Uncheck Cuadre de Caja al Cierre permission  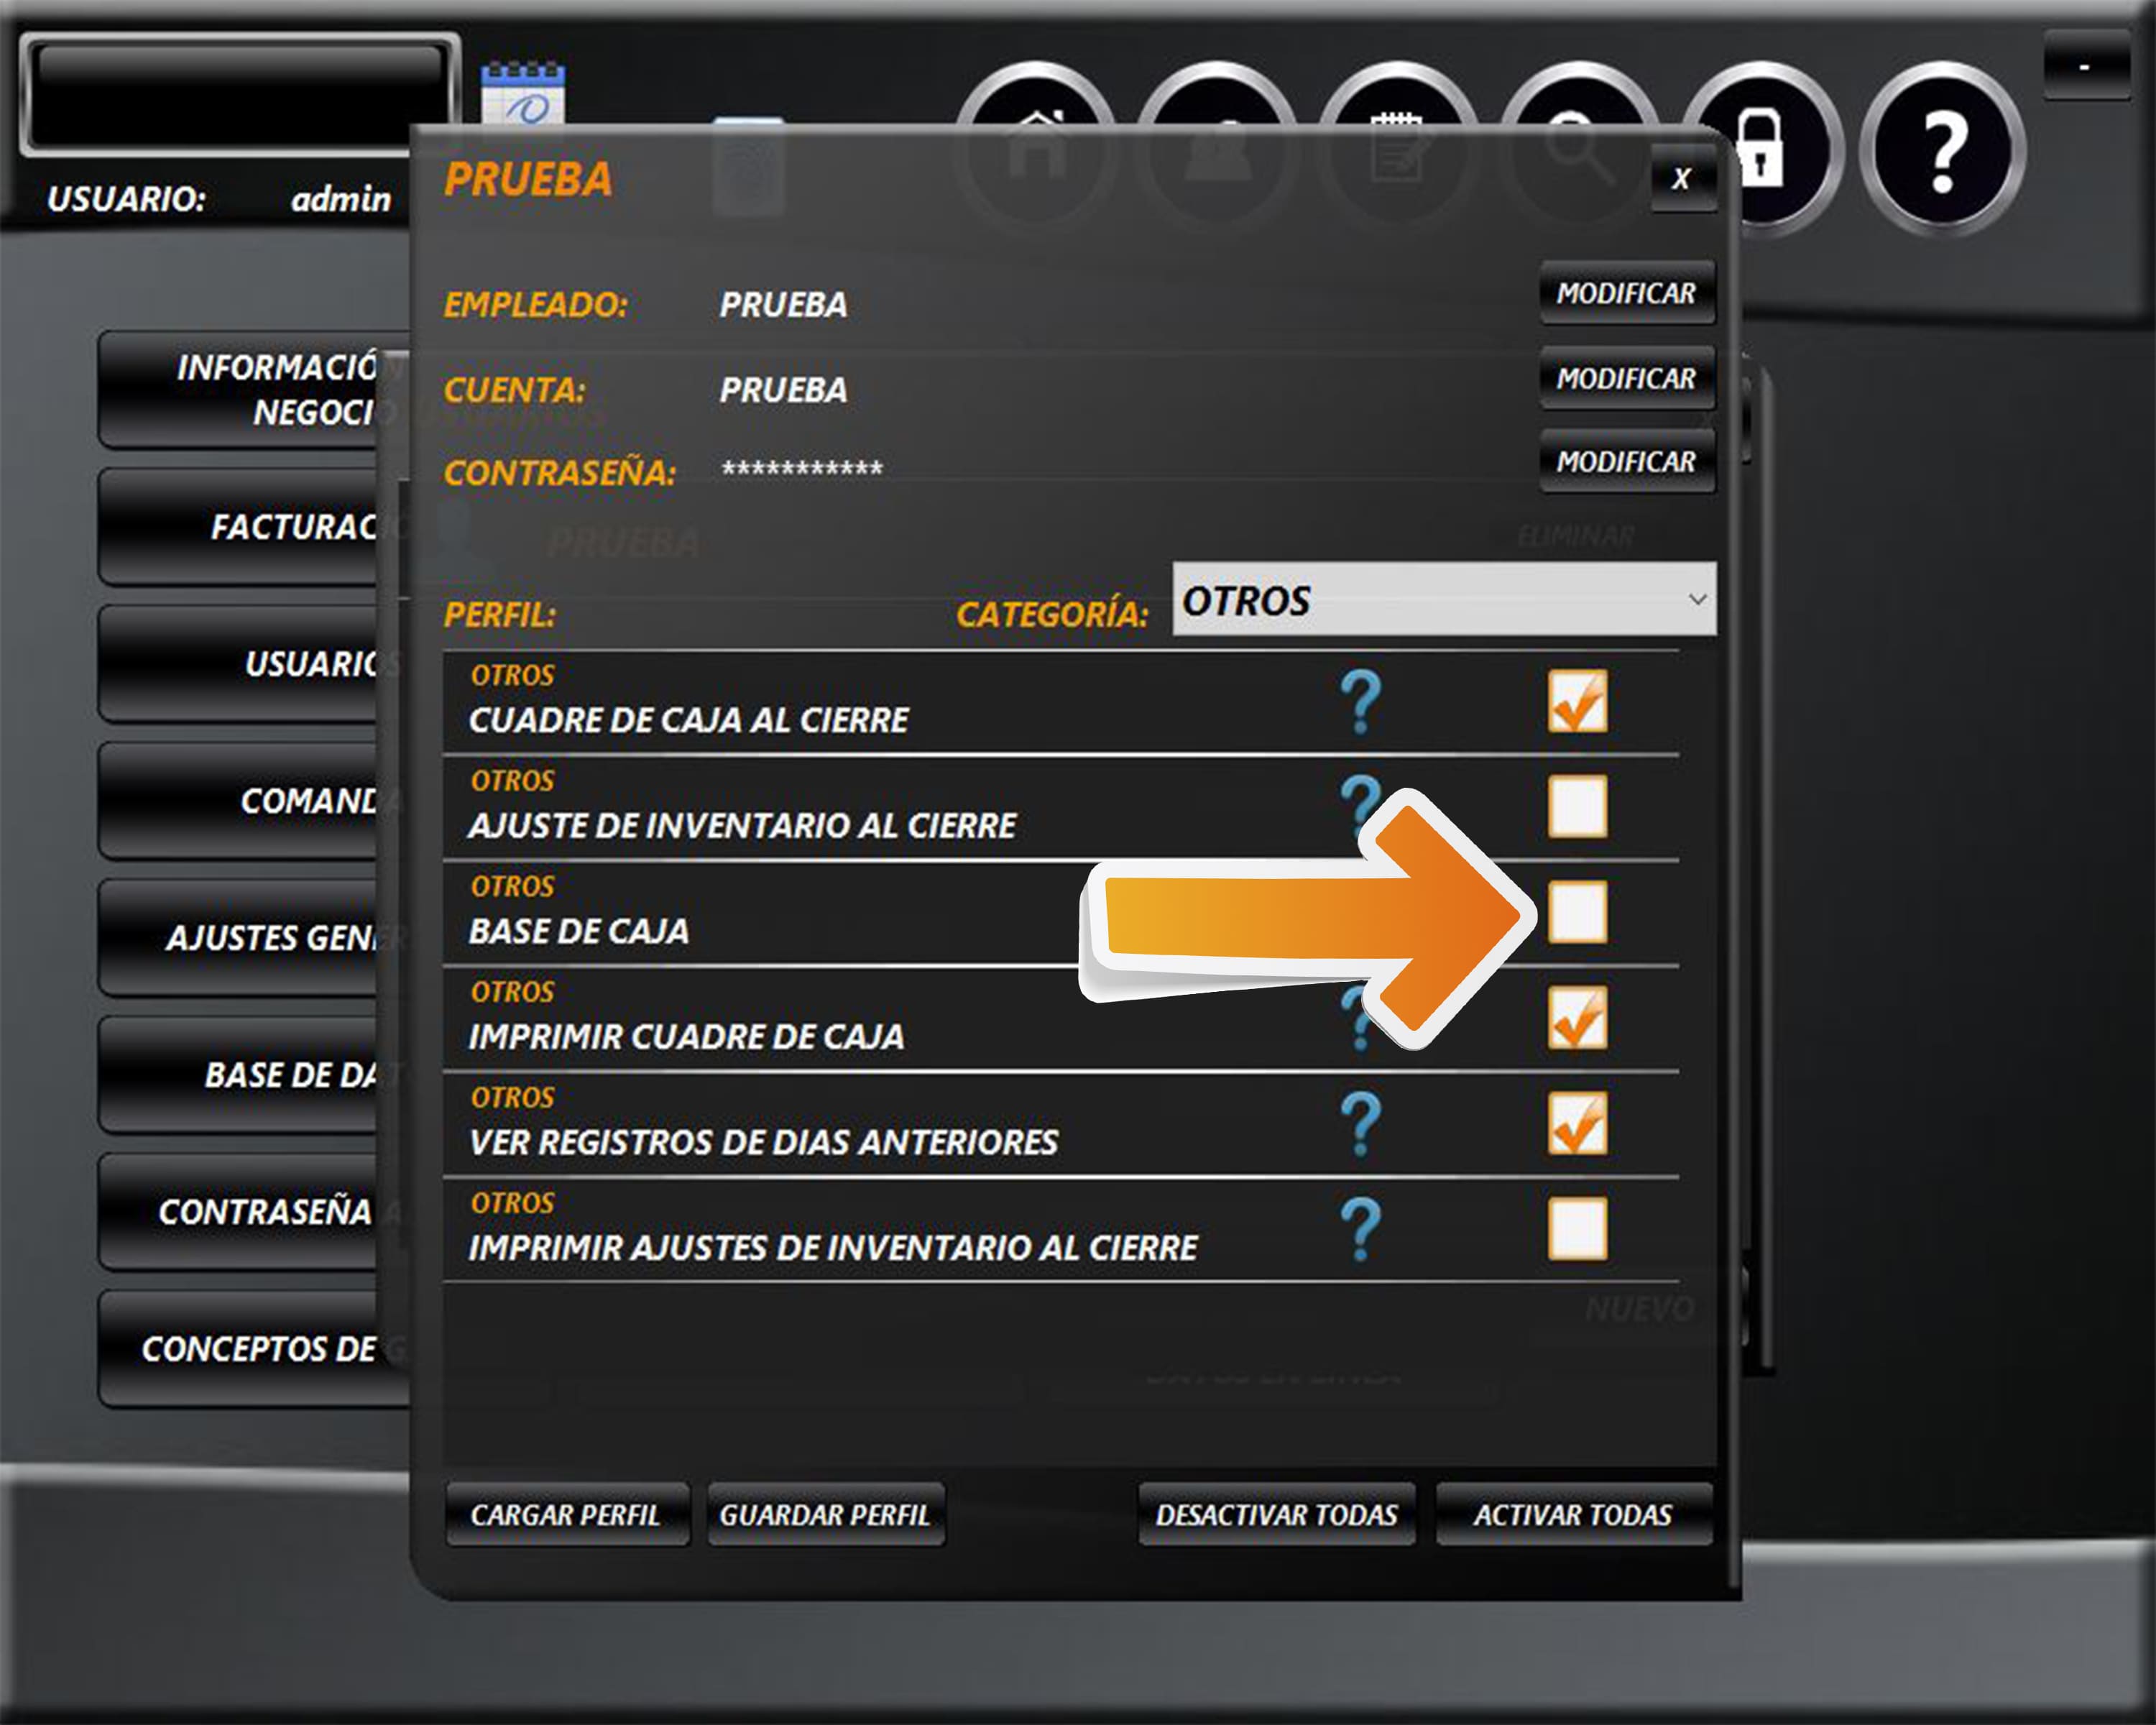[x=1577, y=701]
